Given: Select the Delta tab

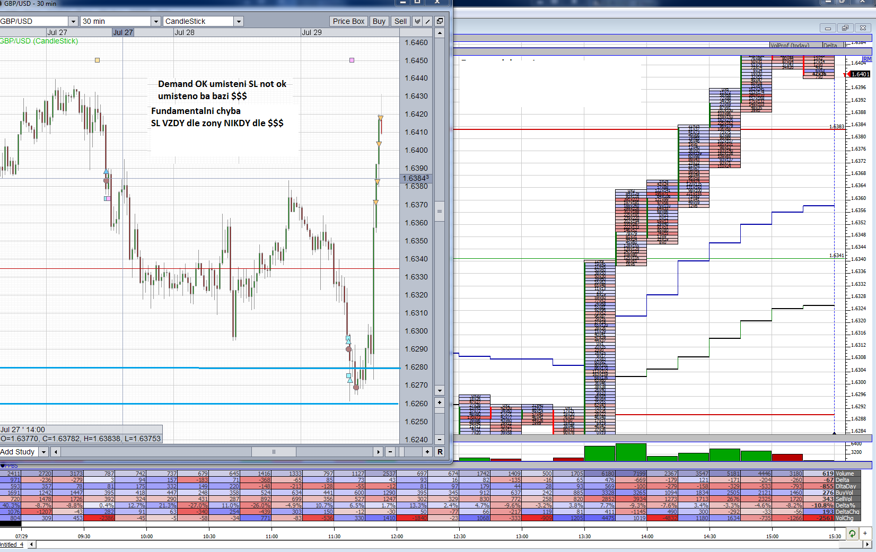Looking at the screenshot, I should click(831, 46).
